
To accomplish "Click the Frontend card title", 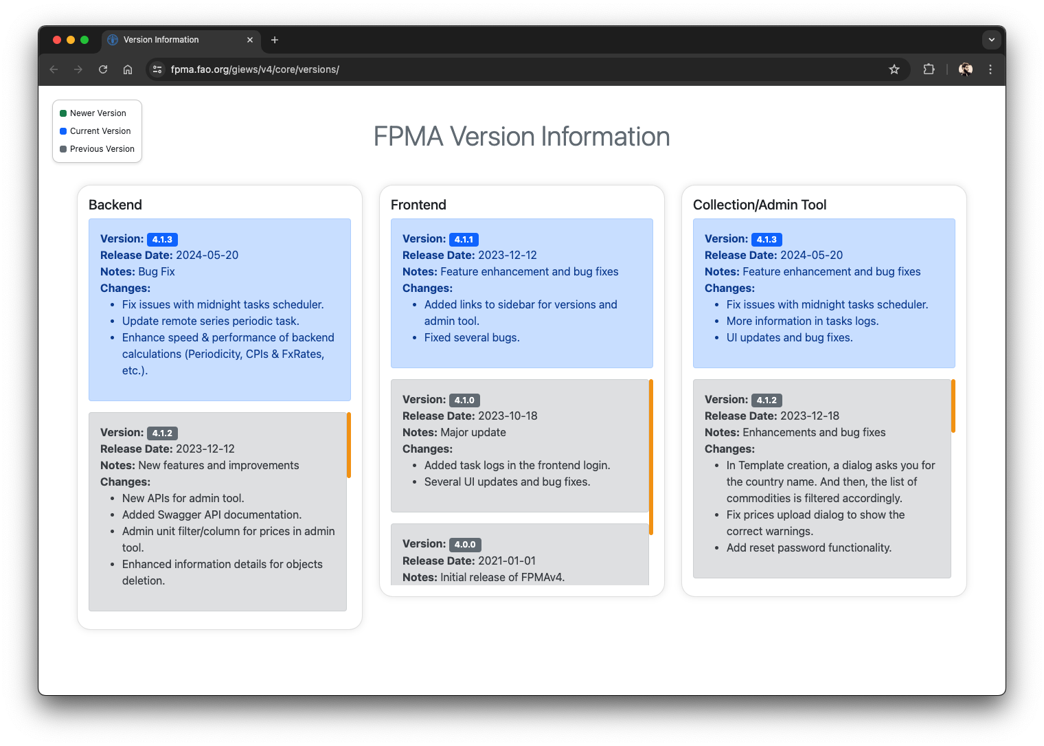I will point(418,205).
